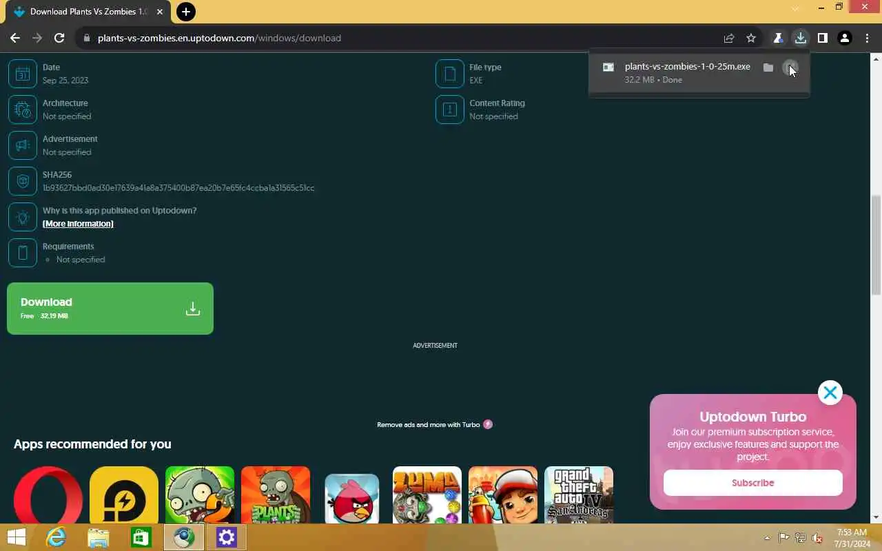Open the side panel icon
This screenshot has width=882, height=551.
click(x=822, y=38)
